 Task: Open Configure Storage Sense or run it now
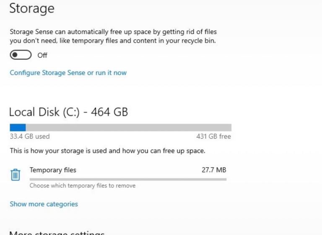click(x=68, y=72)
